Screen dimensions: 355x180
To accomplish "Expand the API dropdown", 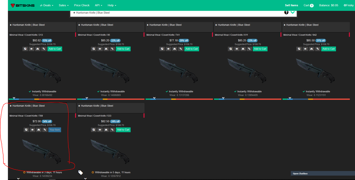I will [99, 5].
